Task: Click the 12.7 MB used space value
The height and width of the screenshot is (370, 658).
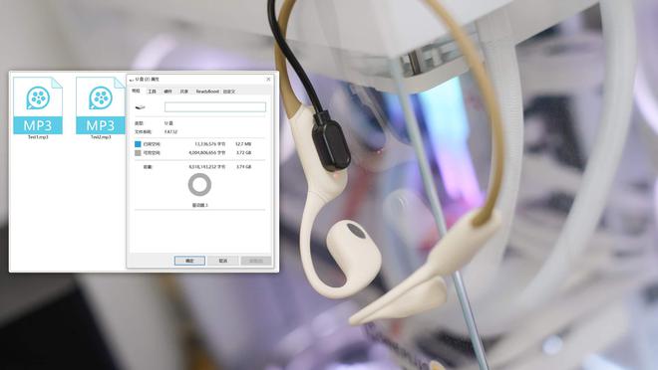Action: 243,144
